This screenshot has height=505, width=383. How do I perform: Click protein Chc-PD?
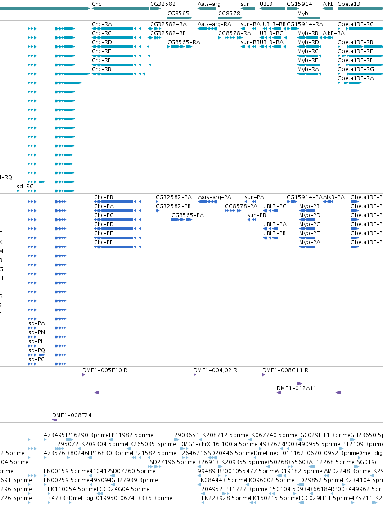coord(104,224)
